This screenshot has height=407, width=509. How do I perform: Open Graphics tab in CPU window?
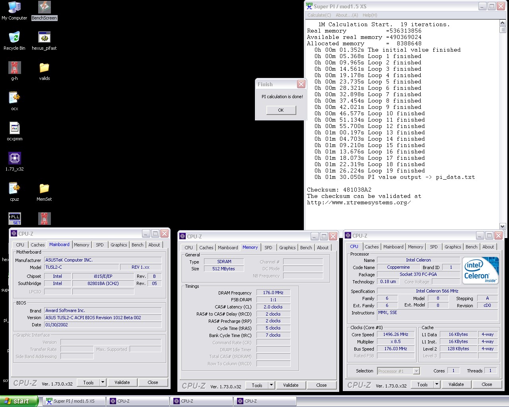coord(453,247)
